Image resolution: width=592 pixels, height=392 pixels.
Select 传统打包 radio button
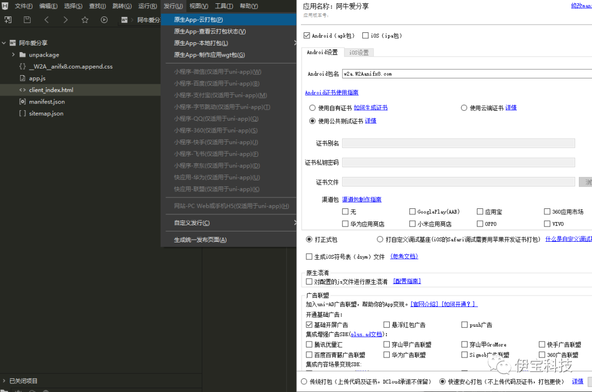point(304,382)
